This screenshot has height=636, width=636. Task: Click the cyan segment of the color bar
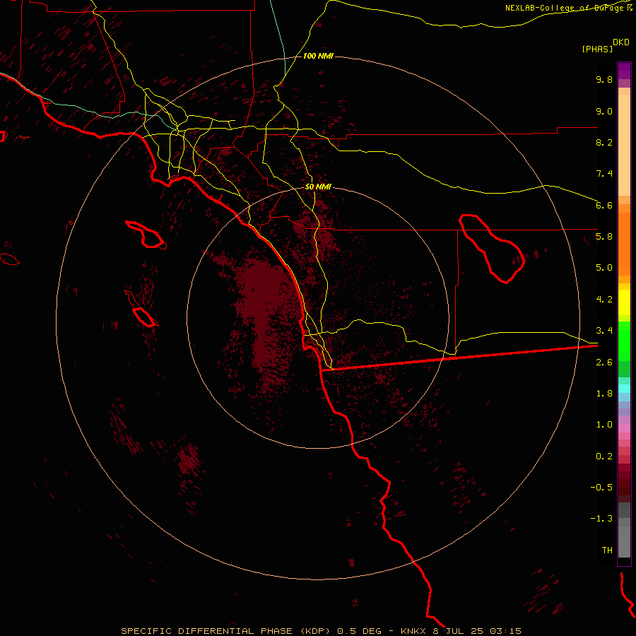tap(624, 389)
